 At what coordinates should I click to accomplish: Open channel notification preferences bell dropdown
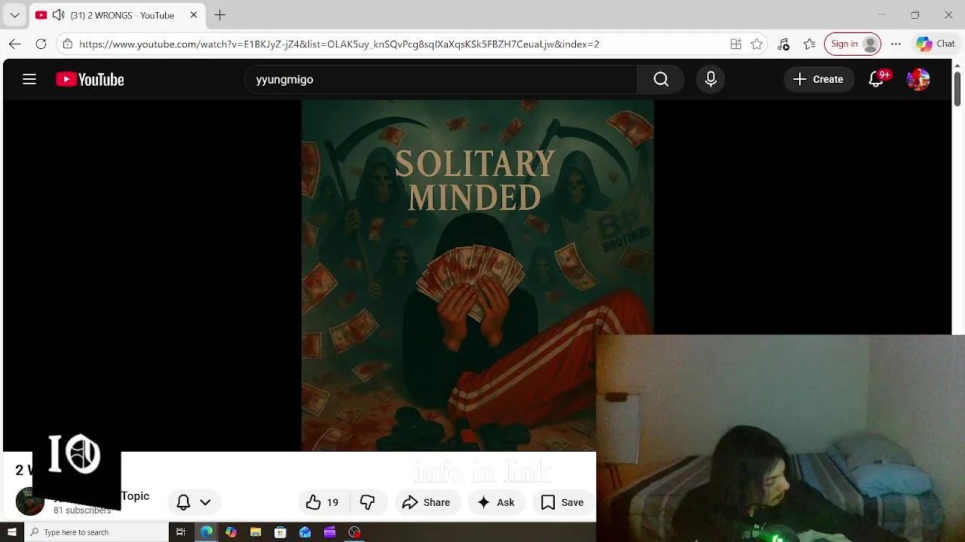tap(194, 502)
